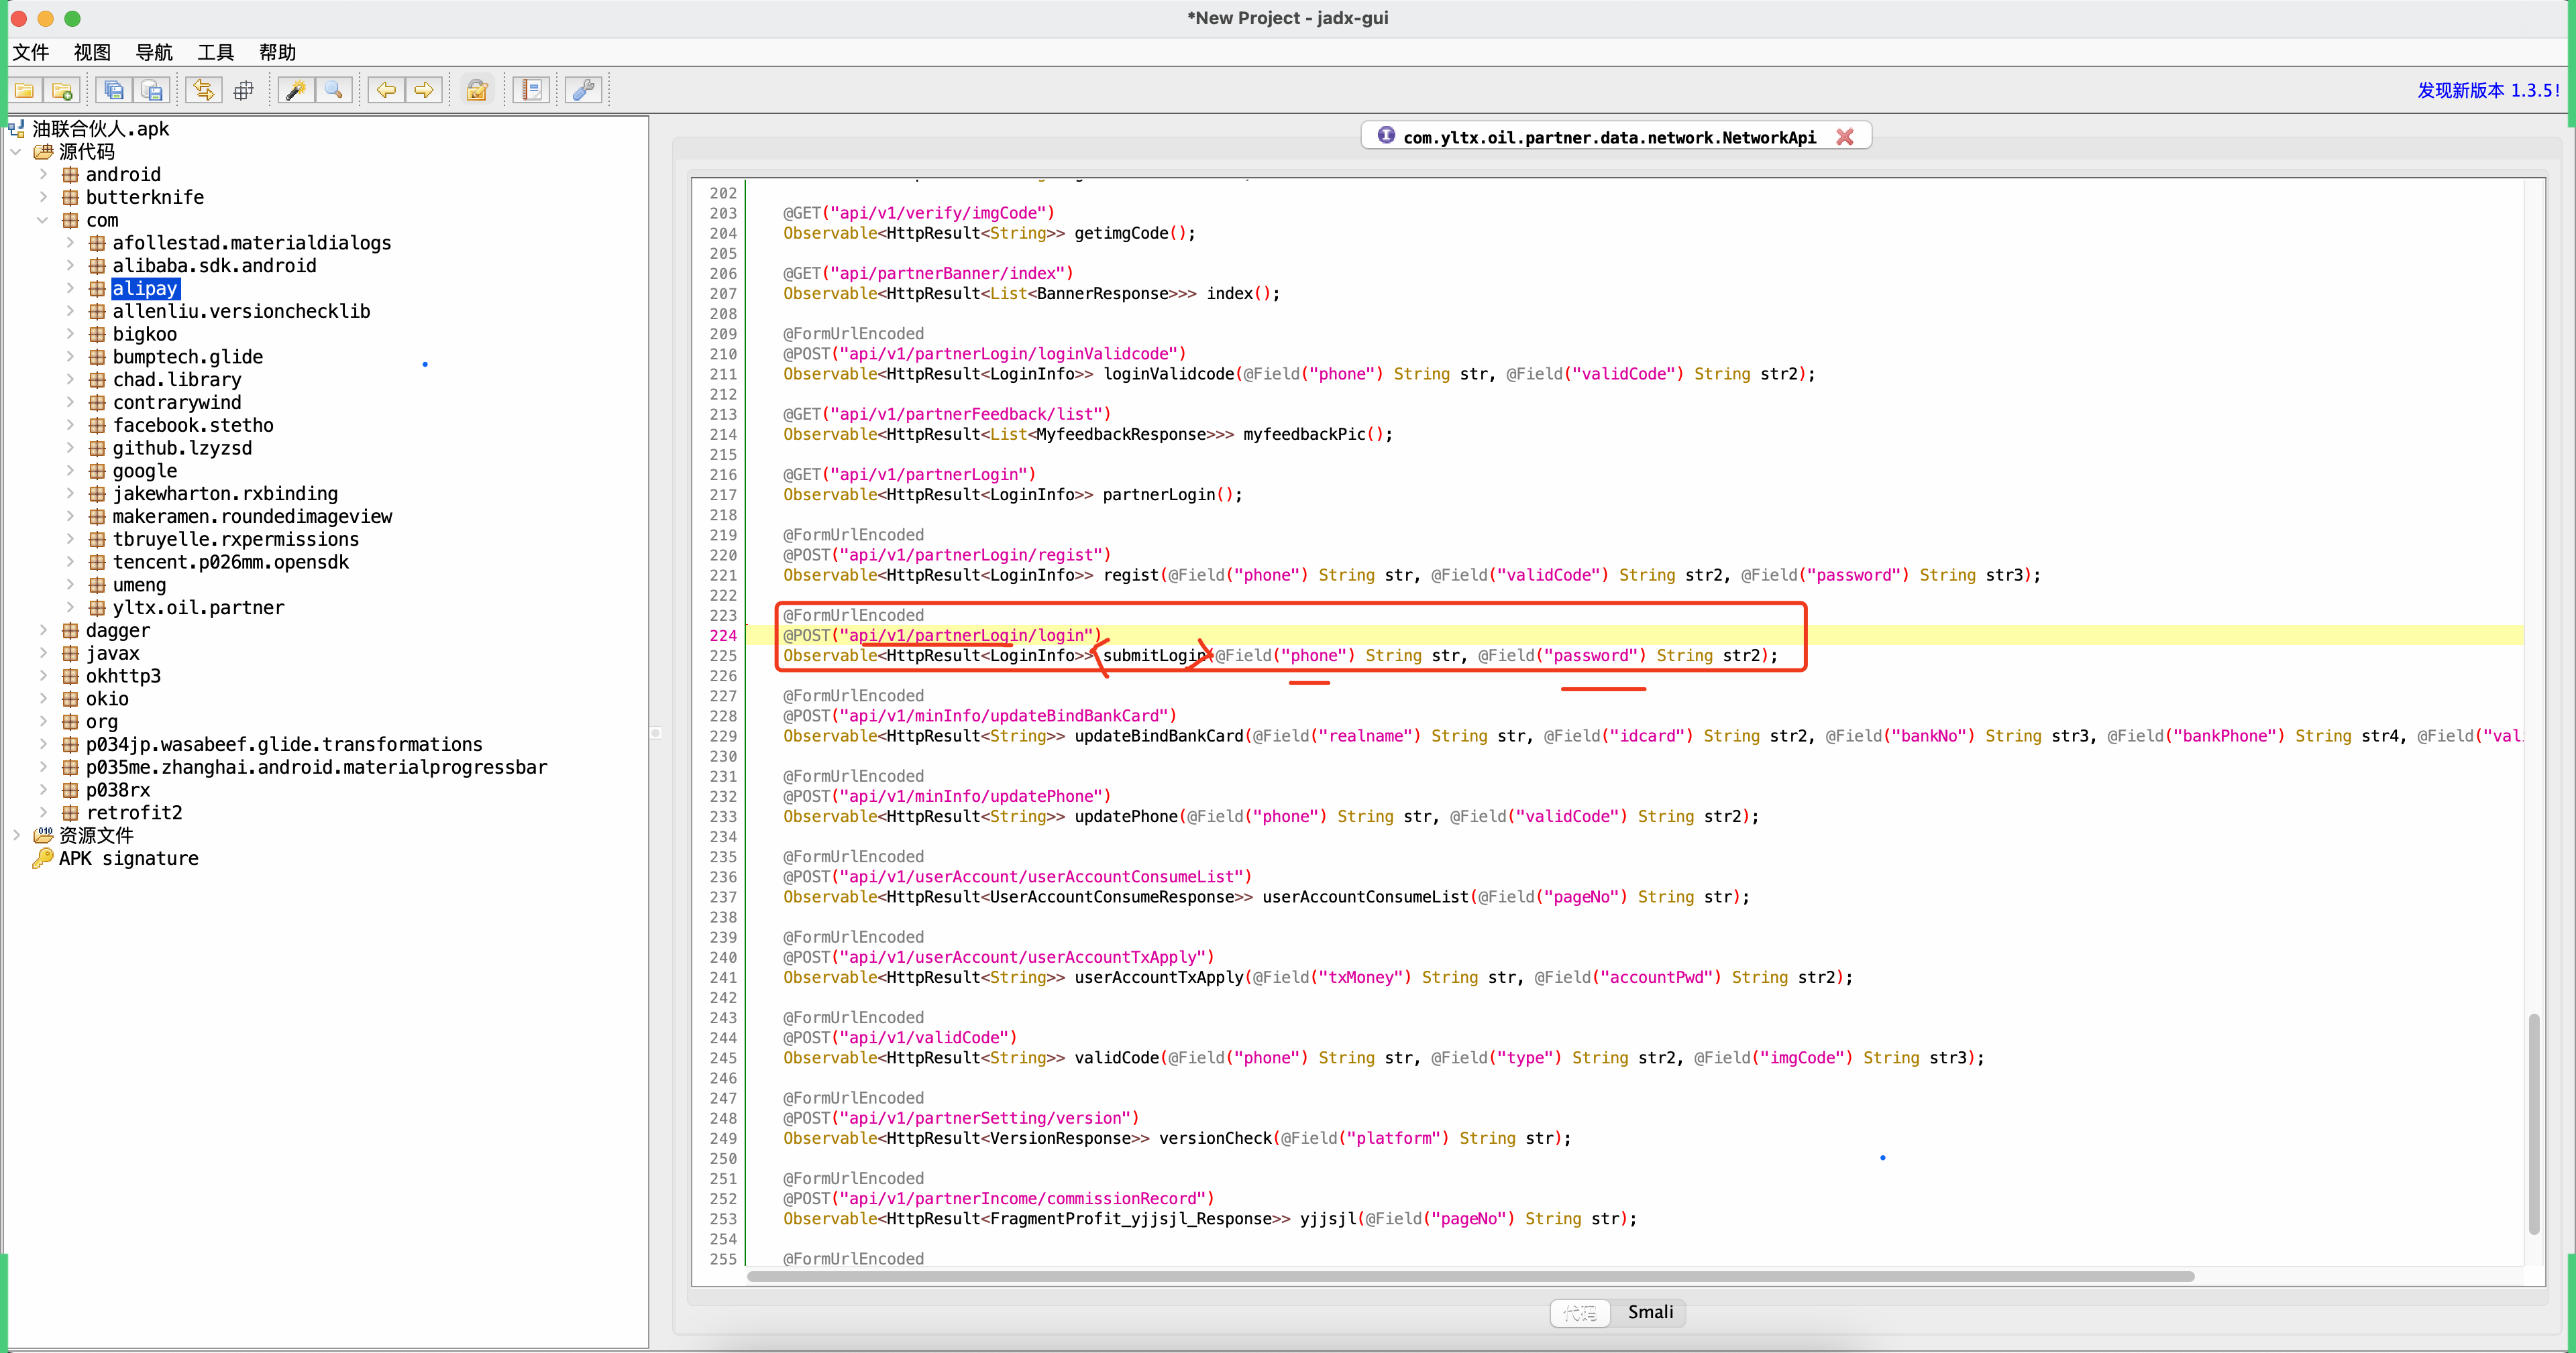Toggle flatten packages grid icon
The width and height of the screenshot is (2576, 1353).
(243, 91)
